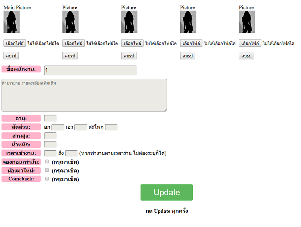Click the จองก่อนเท่านั้น pink label
Image resolution: width=301 pixels, height=227 pixels.
tap(21, 162)
